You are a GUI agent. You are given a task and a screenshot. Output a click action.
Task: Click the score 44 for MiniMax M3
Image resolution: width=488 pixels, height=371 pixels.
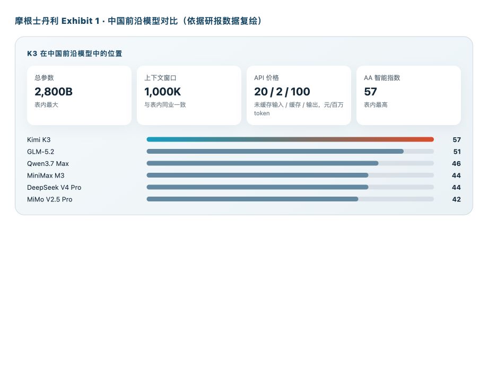click(456, 175)
